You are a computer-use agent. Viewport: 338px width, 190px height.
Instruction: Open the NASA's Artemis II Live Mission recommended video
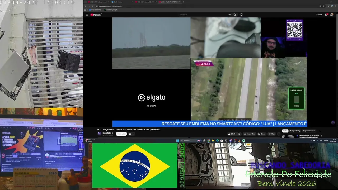tap(309, 136)
